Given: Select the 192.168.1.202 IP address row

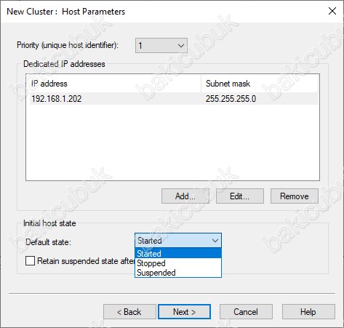Looking at the screenshot, I should coord(174,99).
